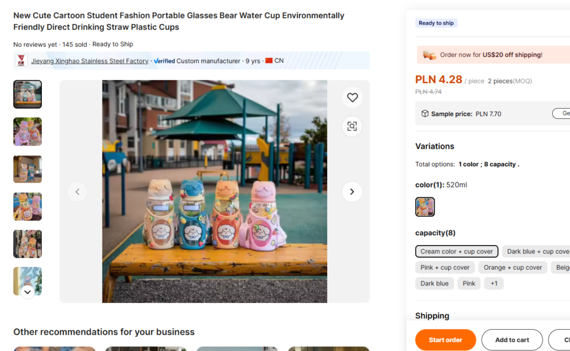
Task: Pick the Pink capacity chip
Action: tap(469, 284)
